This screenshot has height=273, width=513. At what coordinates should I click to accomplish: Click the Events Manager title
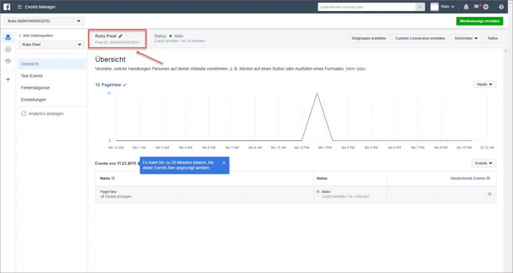(x=40, y=7)
